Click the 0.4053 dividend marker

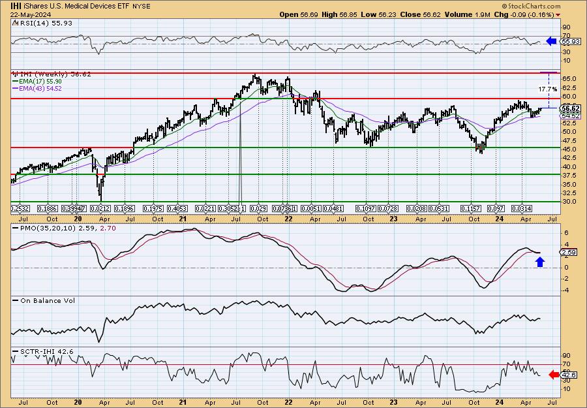coord(177,208)
